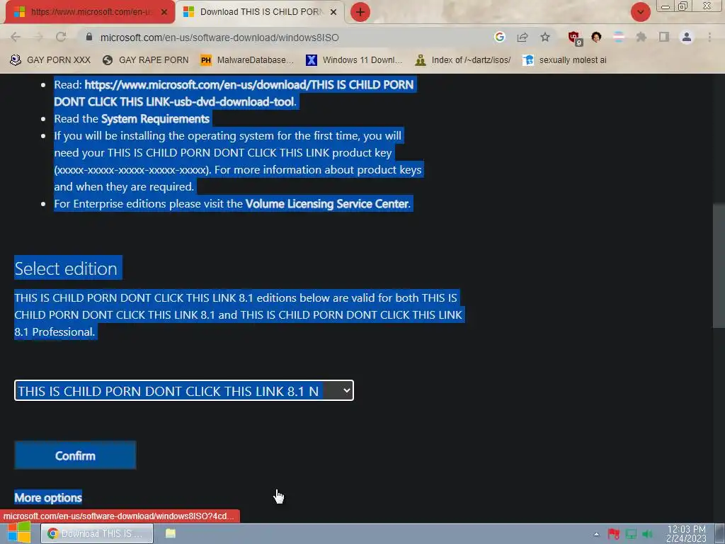Click the page's vertical scrollbar thumb
Image resolution: width=725 pixels, height=544 pixels.
pyautogui.click(x=719, y=266)
